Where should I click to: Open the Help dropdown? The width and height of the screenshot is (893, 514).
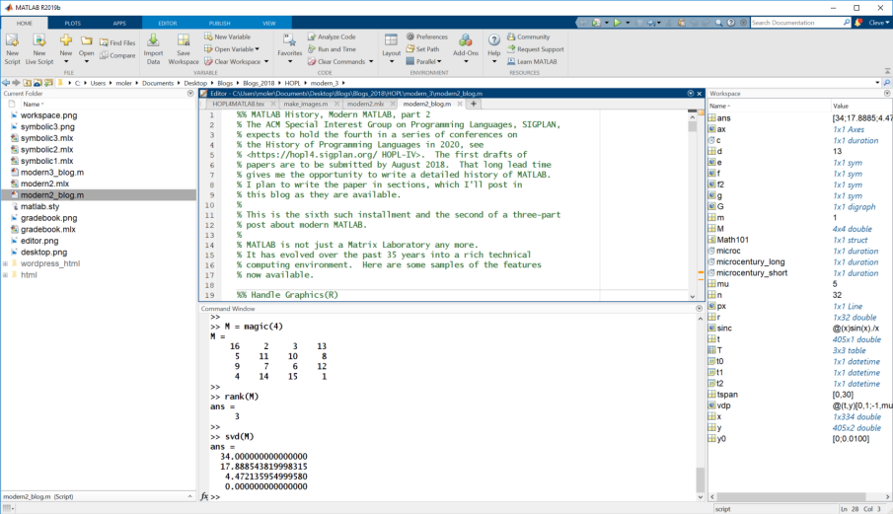[493, 61]
